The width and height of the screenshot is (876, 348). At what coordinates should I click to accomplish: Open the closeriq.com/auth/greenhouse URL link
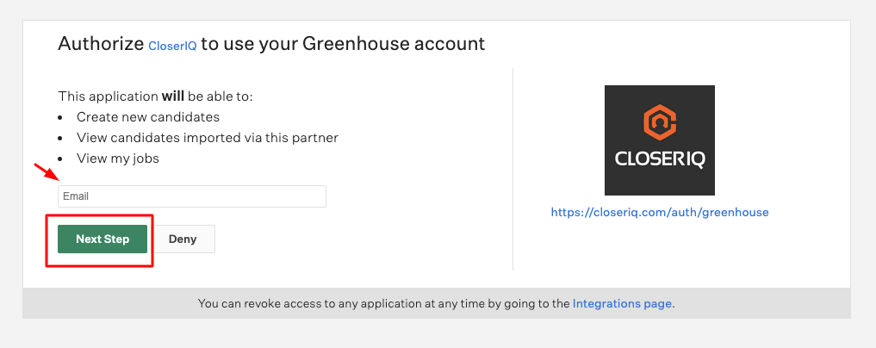click(x=660, y=212)
